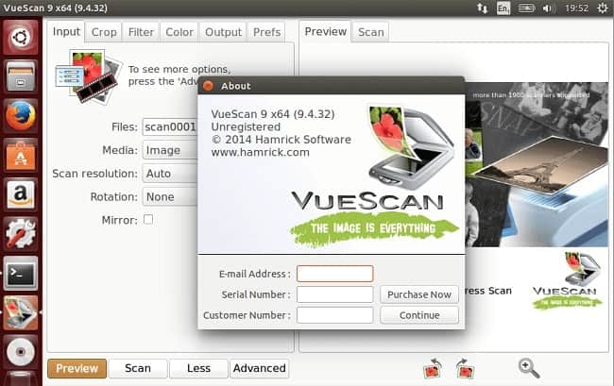Open the Media dropdown showing Image
Image resolution: width=614 pixels, height=386 pixels.
[x=170, y=150]
